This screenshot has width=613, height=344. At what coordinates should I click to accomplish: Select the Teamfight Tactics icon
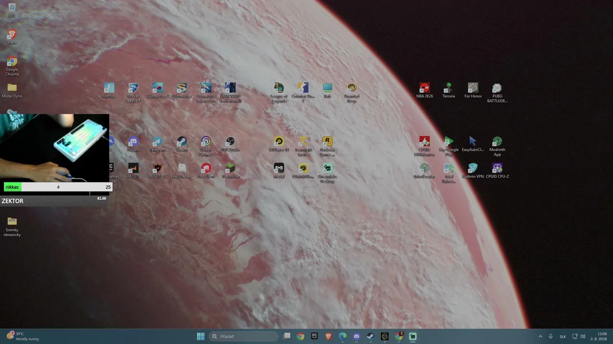(x=303, y=146)
